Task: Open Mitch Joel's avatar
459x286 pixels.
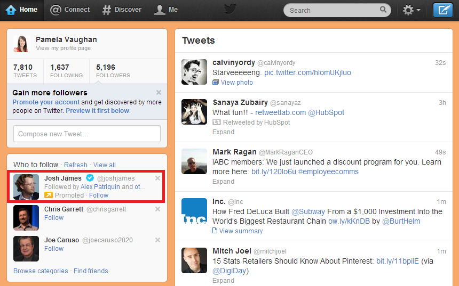Action: click(x=194, y=260)
